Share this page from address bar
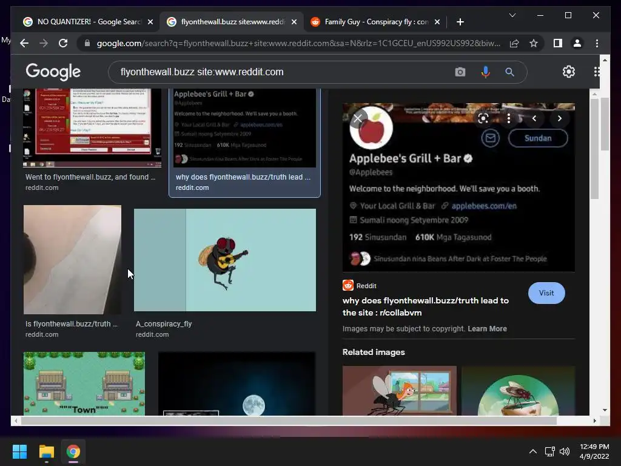This screenshot has width=621, height=466. (x=514, y=43)
